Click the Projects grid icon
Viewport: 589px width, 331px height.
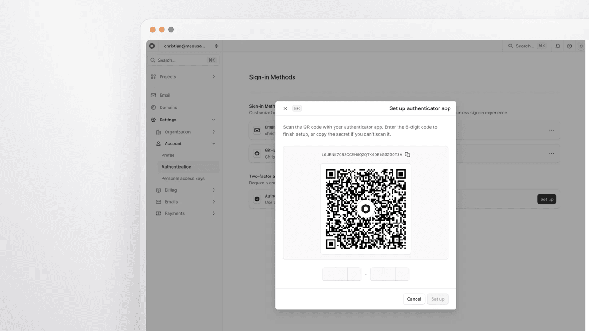(153, 77)
